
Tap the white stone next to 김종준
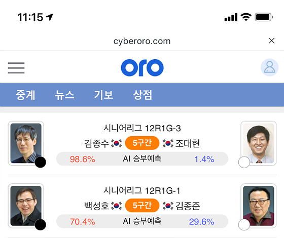click(244, 225)
